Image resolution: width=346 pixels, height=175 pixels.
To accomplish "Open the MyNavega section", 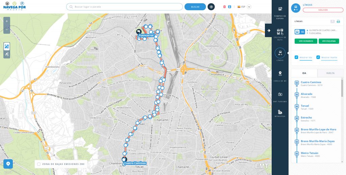I will [280, 113].
